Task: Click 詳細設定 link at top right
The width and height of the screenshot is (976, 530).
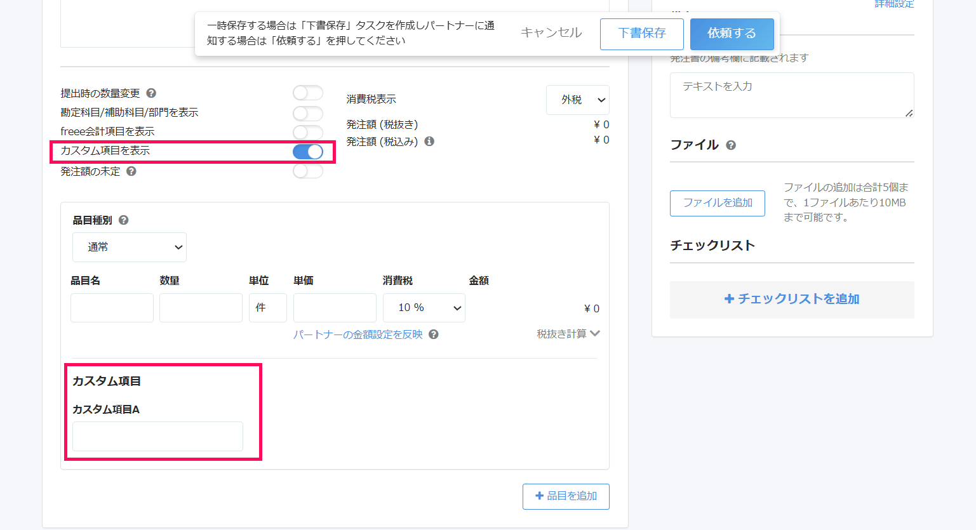Action: point(894,4)
